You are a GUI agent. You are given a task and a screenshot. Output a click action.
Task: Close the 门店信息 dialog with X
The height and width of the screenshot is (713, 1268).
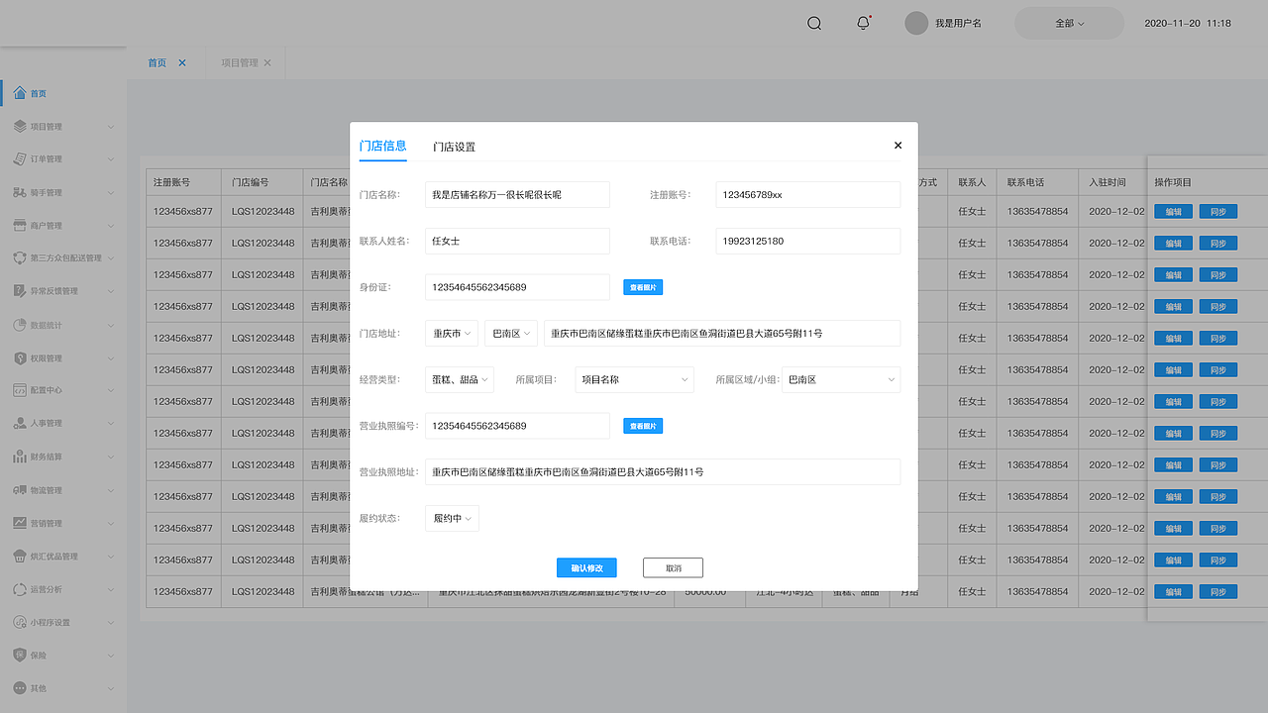(x=898, y=145)
